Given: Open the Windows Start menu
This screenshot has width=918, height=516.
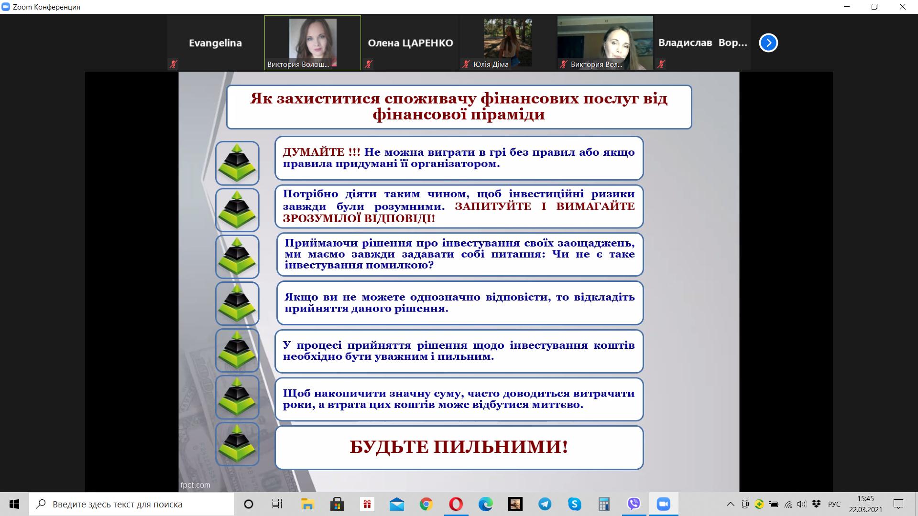Looking at the screenshot, I should coord(14,504).
